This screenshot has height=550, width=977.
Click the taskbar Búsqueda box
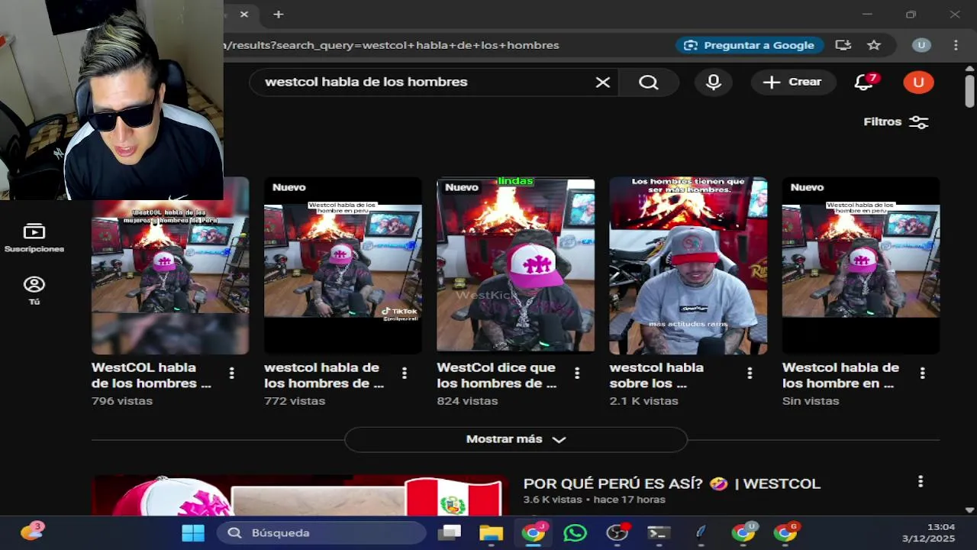click(321, 532)
